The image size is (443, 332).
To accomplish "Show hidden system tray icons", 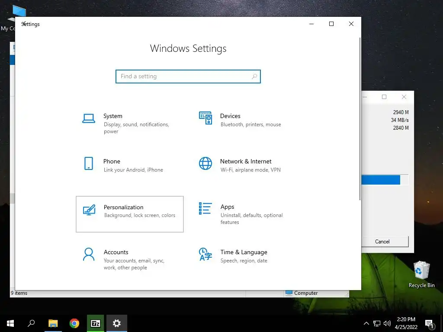I will point(366,323).
